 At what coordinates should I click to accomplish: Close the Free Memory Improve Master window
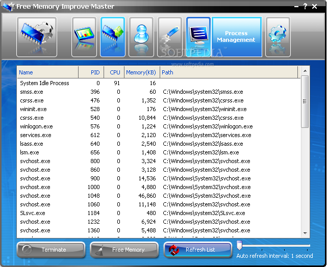point(314,7)
